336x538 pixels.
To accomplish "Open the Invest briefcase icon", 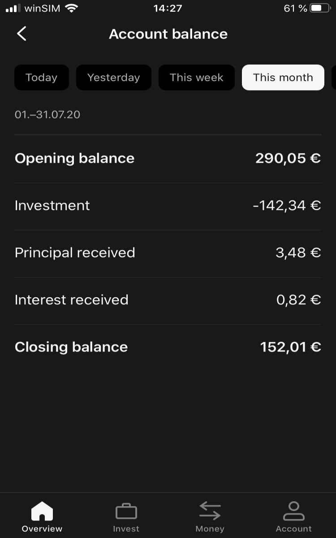I will point(126,512).
